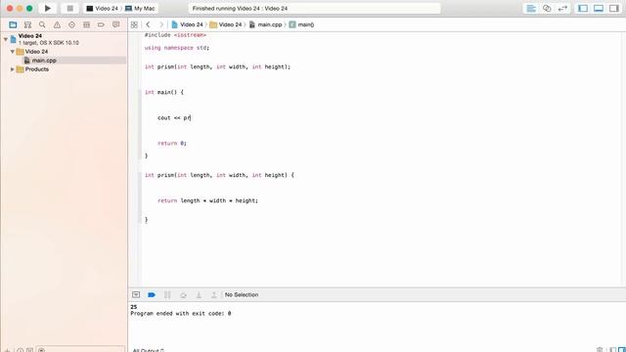Open the Find navigator
The image size is (626, 352).
[x=42, y=24]
